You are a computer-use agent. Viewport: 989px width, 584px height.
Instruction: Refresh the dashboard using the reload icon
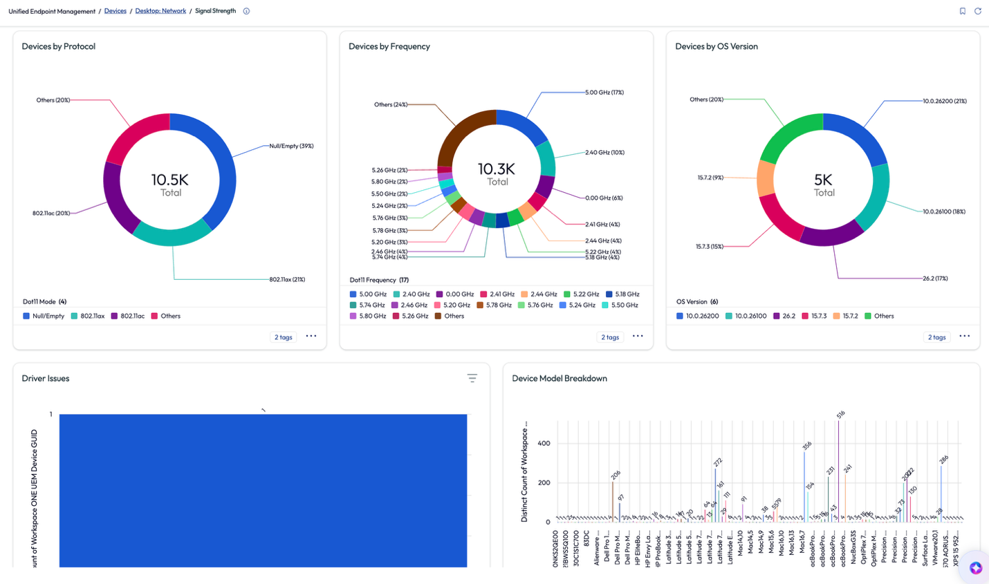coord(978,11)
